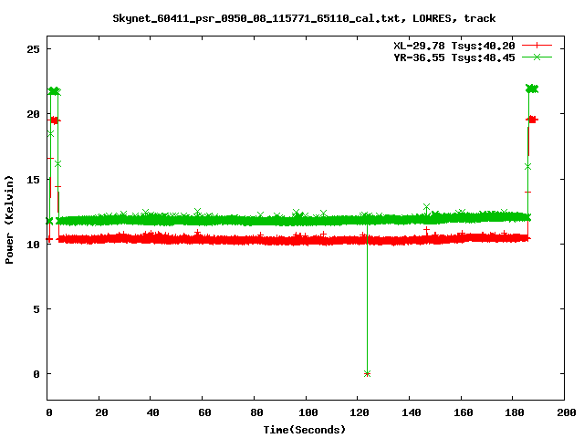Click x-axis tick label 80
This screenshot has width=584, height=438.
pyautogui.click(x=256, y=412)
